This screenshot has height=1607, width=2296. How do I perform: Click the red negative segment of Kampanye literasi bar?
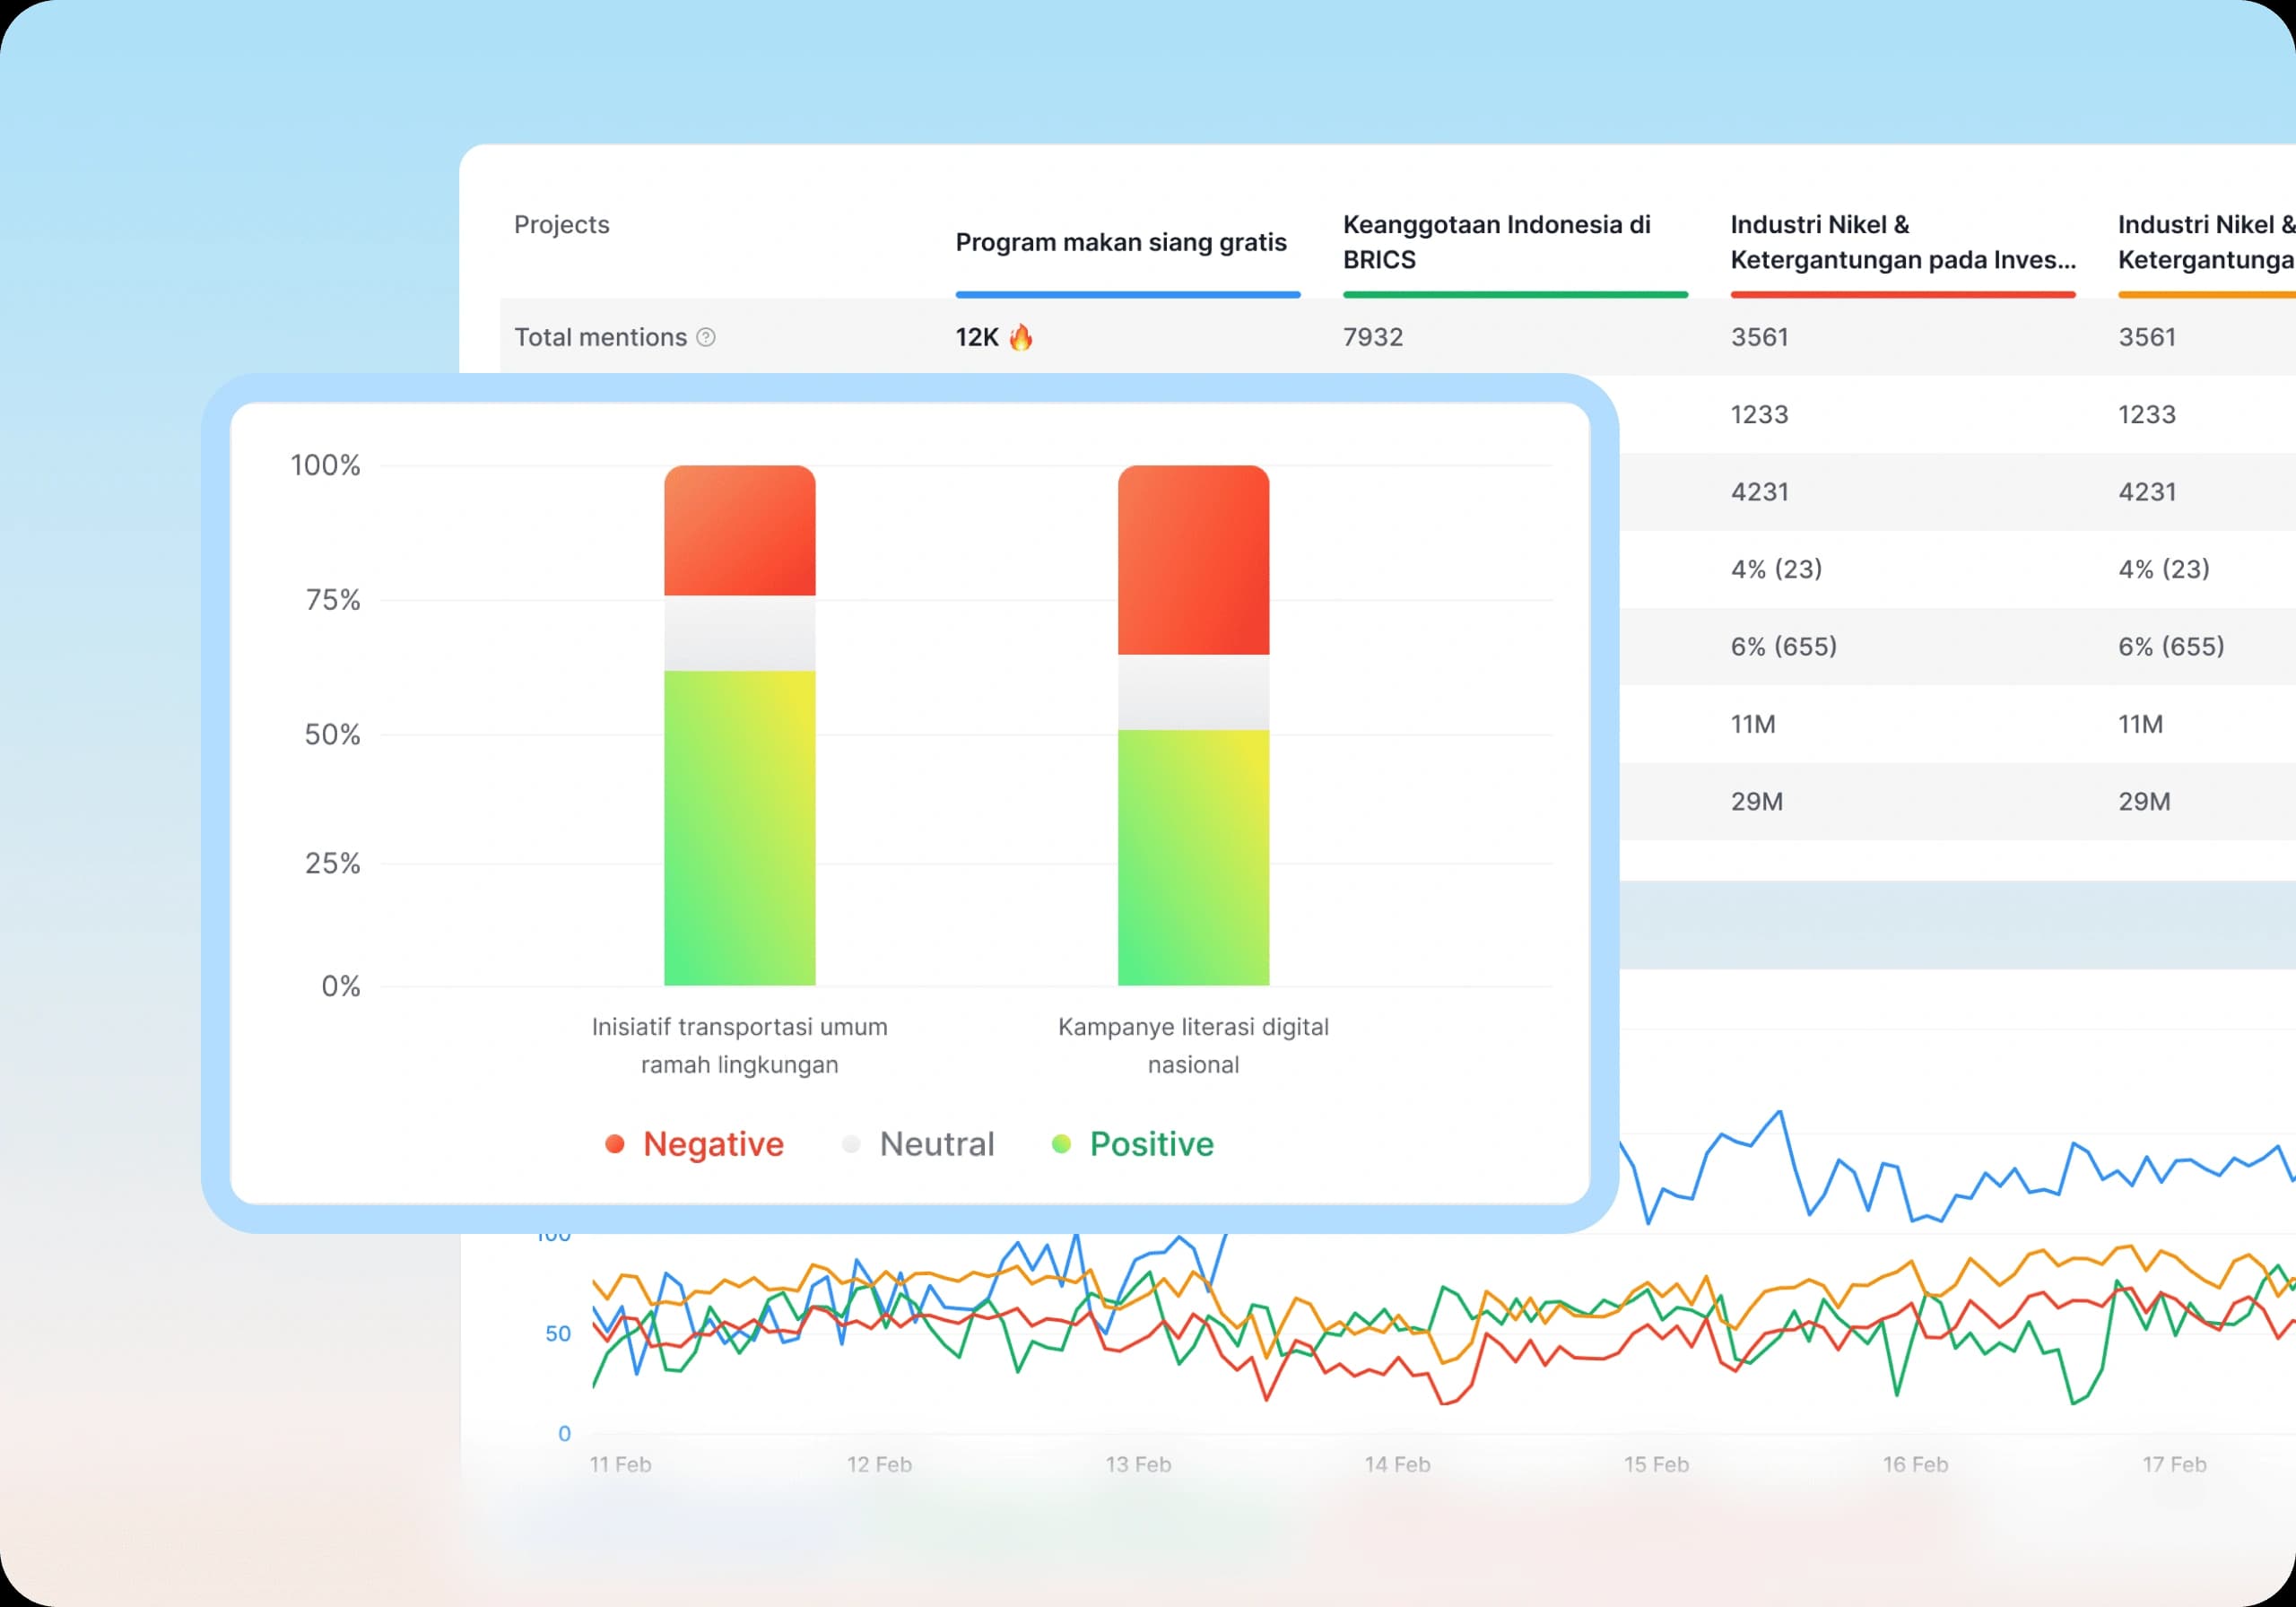pos(1193,560)
